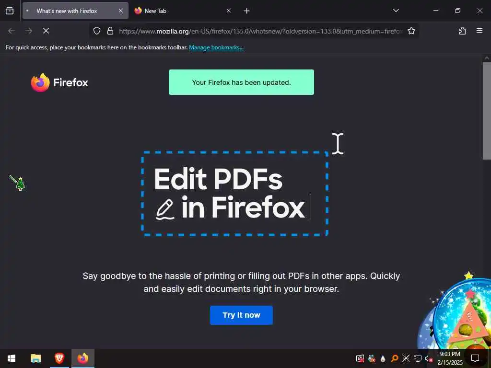Image resolution: width=491 pixels, height=368 pixels.
Task: View site security padlock info
Action: [110, 31]
